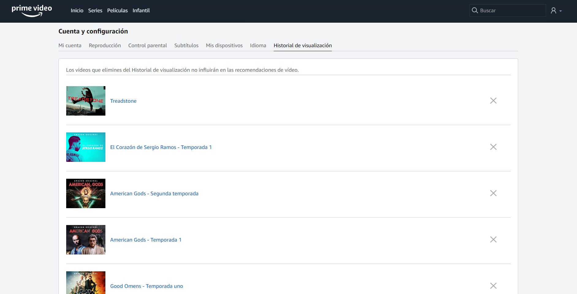Open the user profile dropdown menu
577x294 pixels.
pos(556,11)
